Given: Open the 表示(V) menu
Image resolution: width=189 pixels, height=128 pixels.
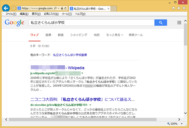Looking at the screenshot, I should click(36, 14).
